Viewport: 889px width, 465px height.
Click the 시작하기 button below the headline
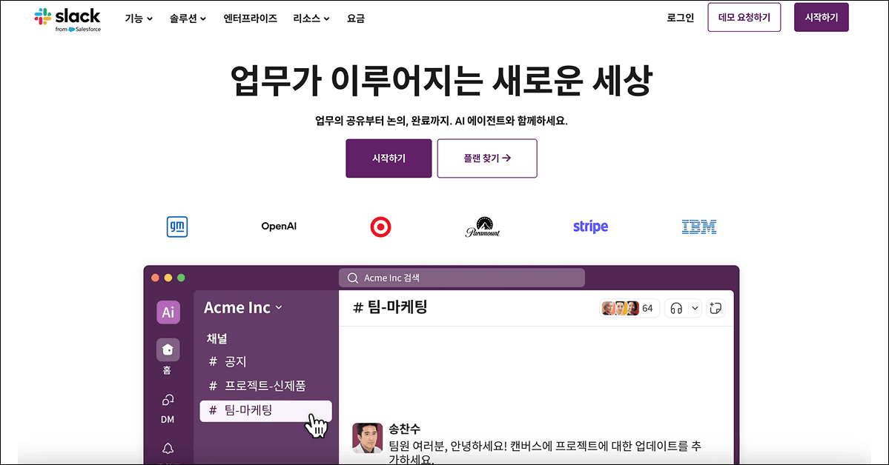pyautogui.click(x=389, y=158)
